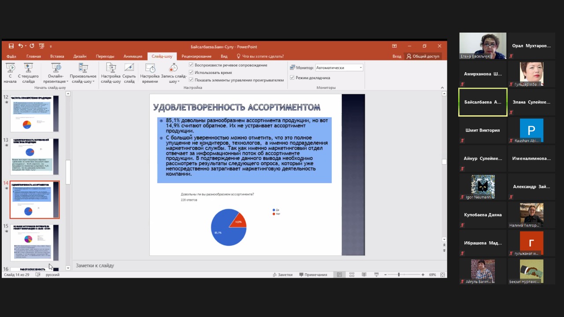The image size is (564, 317).
Task: Switch to the Рецензирование tab
Action: [x=197, y=56]
